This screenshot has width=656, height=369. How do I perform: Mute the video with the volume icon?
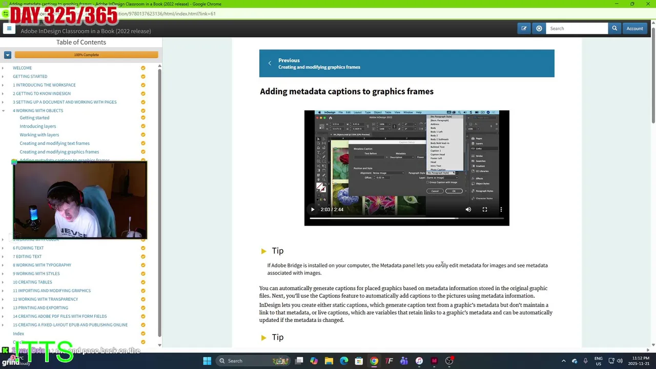[468, 209]
